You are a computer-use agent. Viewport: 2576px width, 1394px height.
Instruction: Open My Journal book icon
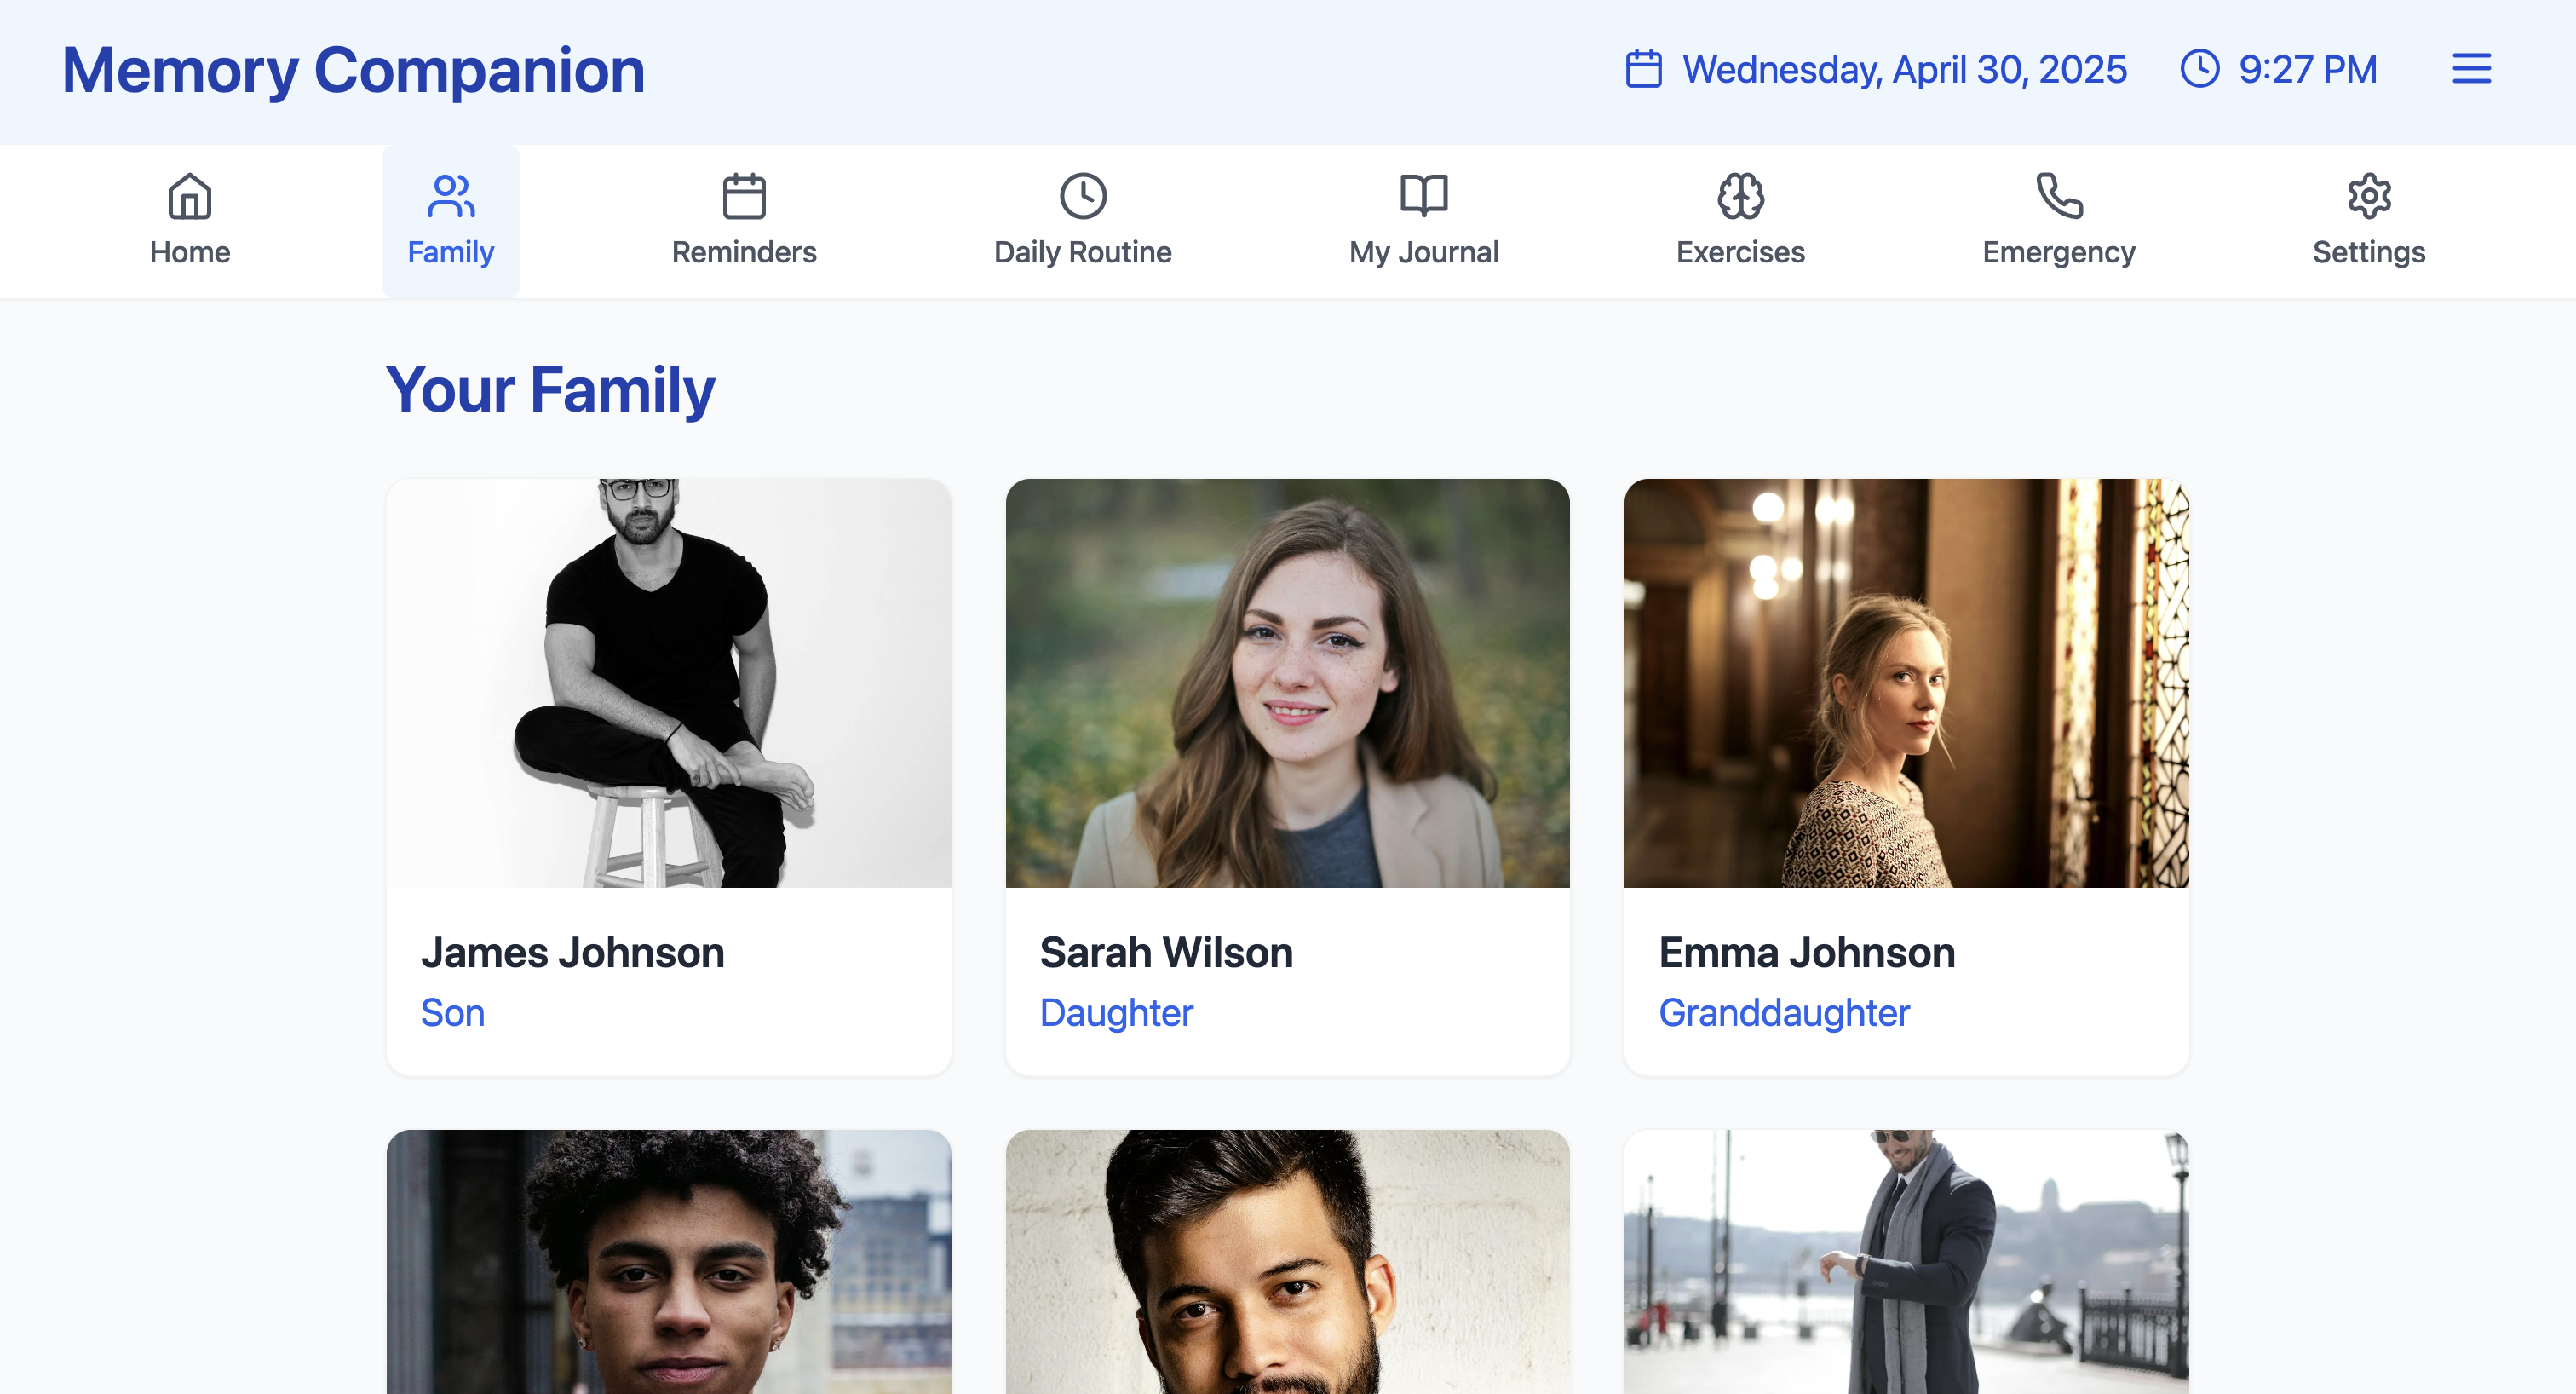1423,196
